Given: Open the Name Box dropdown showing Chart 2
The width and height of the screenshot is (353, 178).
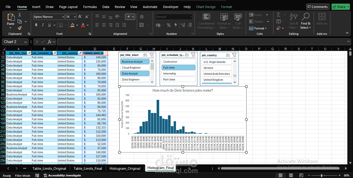Looking at the screenshot, I should coord(25,42).
